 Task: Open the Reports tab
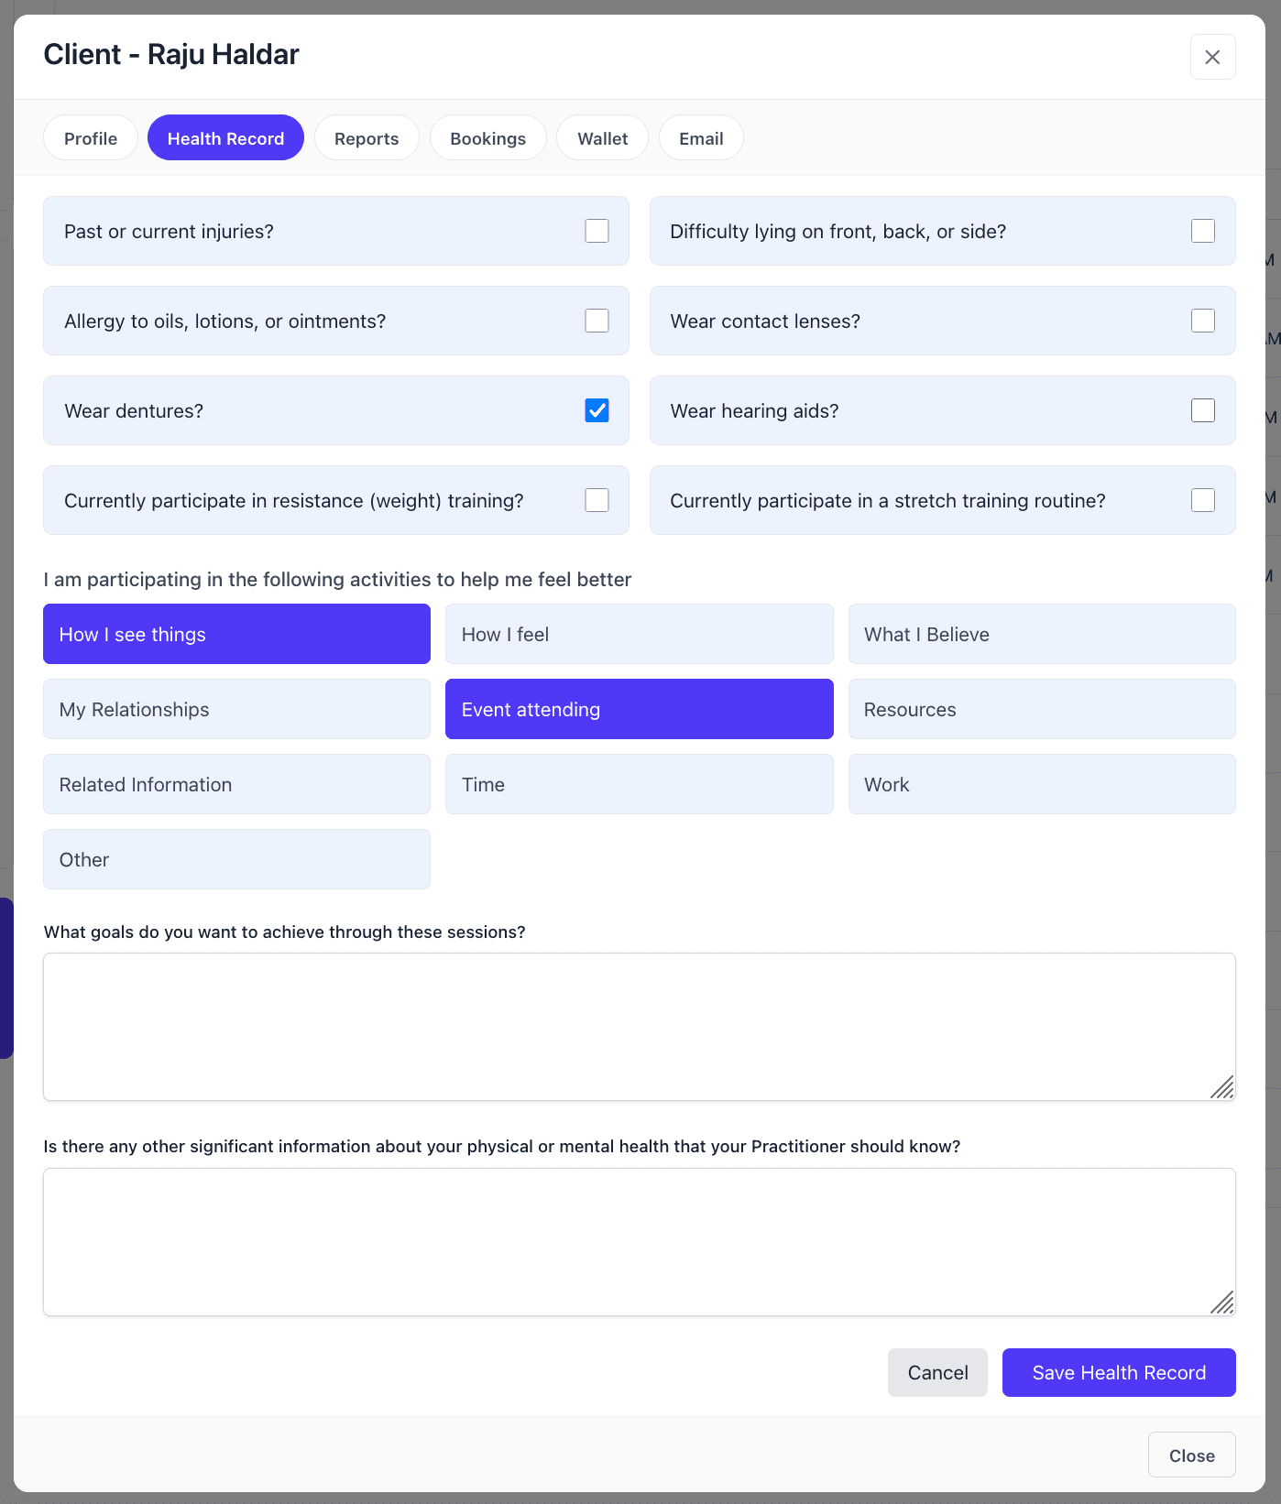(367, 138)
